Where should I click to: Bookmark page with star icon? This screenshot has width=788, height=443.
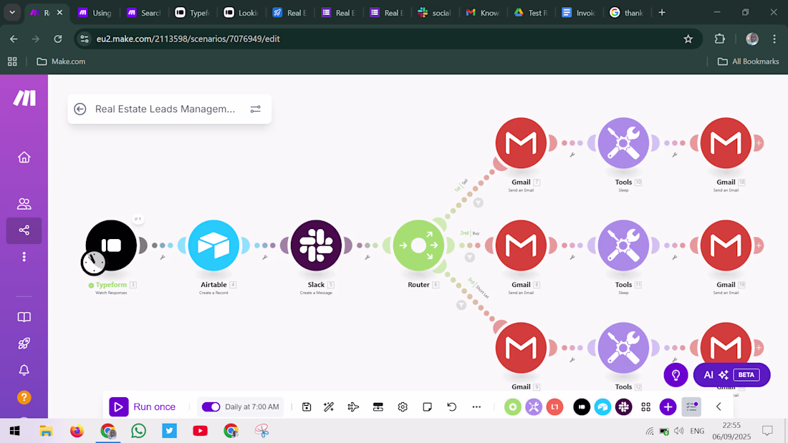(x=688, y=39)
